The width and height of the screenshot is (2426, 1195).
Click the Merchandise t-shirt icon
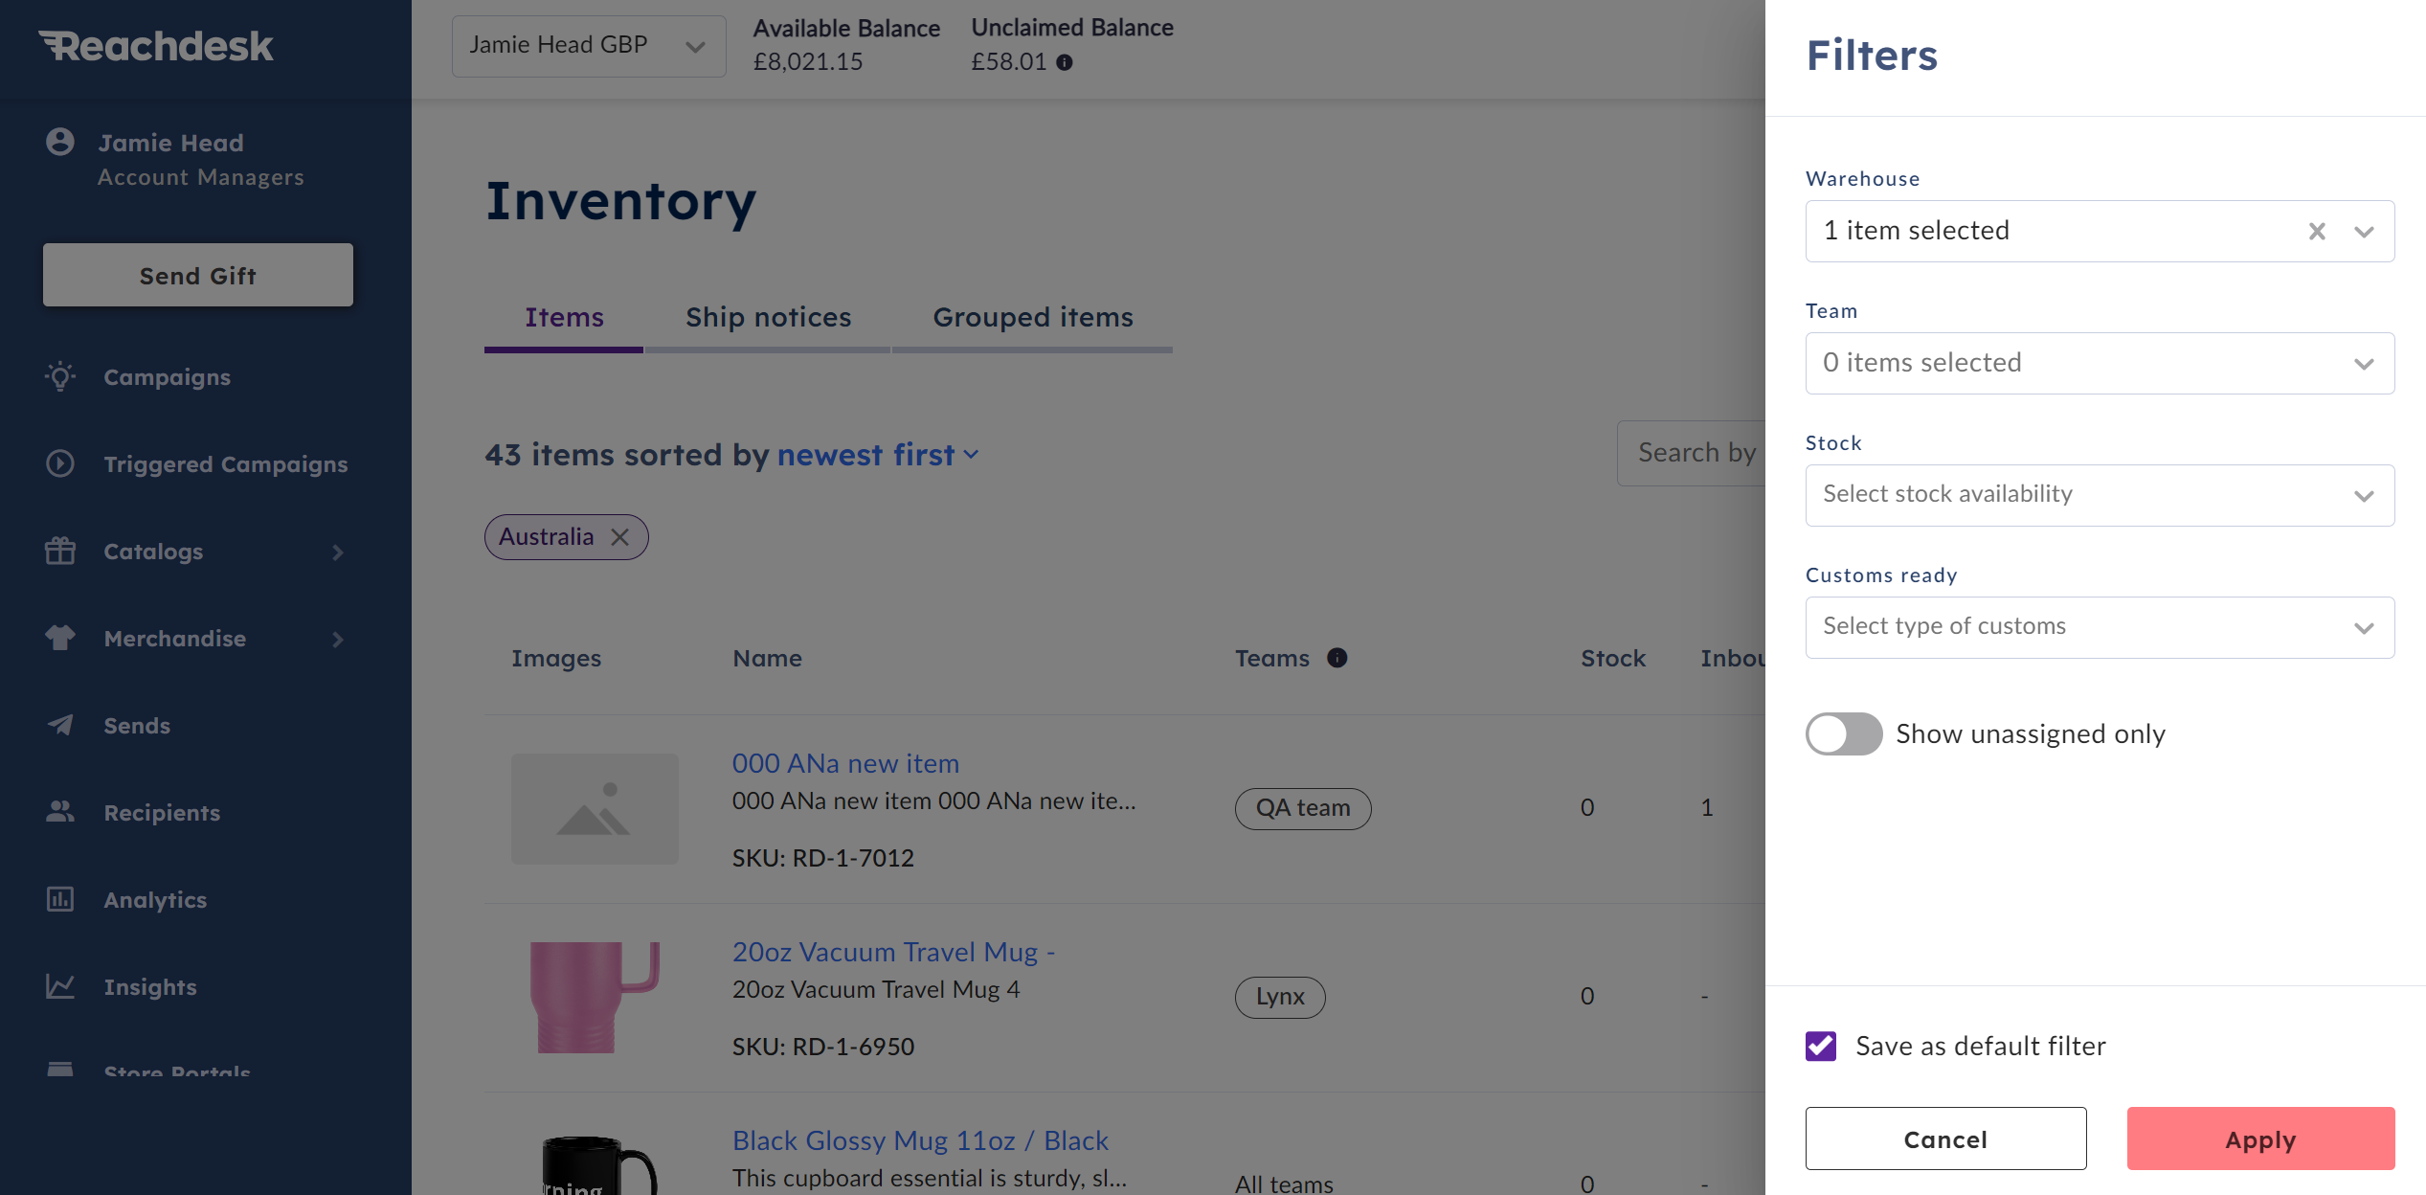pyautogui.click(x=60, y=638)
